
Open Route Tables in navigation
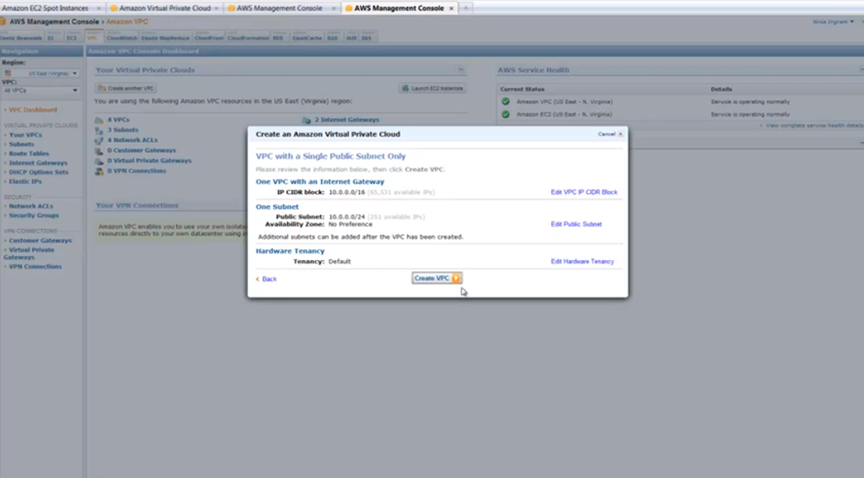[29, 154]
